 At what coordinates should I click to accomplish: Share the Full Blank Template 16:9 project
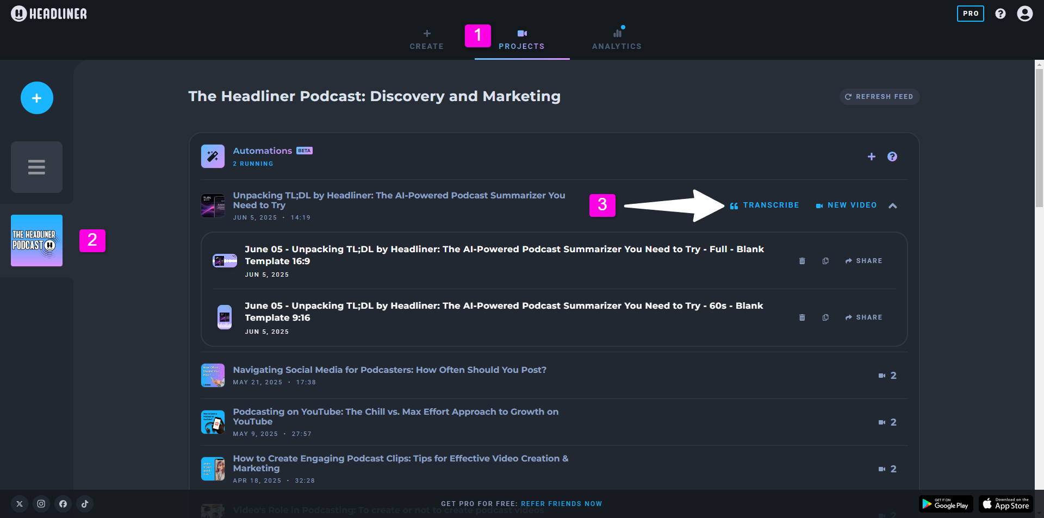(x=863, y=261)
